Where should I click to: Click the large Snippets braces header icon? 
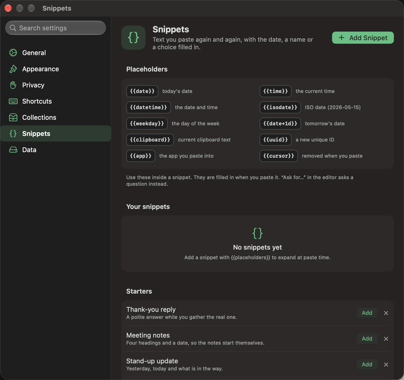(x=133, y=38)
